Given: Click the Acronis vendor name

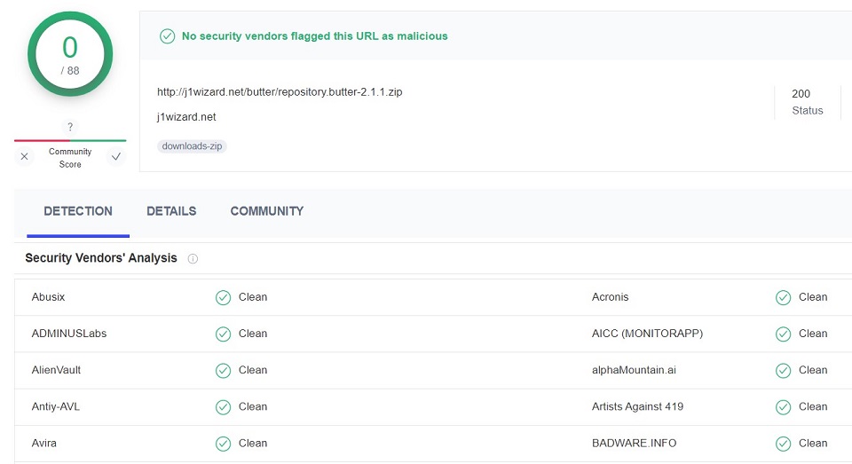Looking at the screenshot, I should 611,297.
